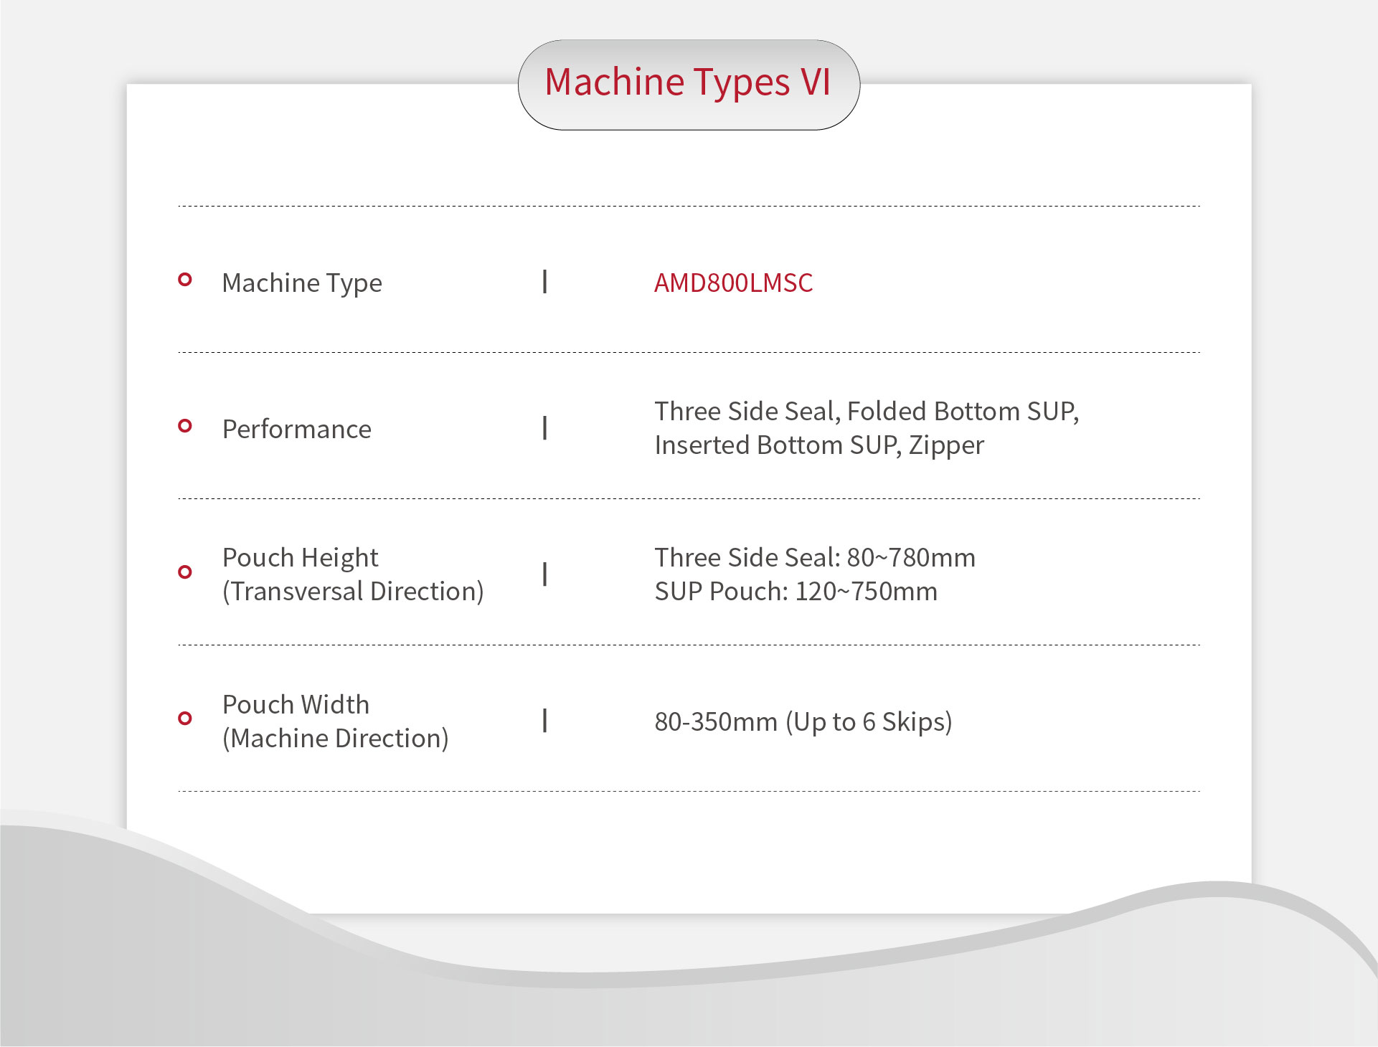Click the vertical divider in the Performance row

[545, 428]
